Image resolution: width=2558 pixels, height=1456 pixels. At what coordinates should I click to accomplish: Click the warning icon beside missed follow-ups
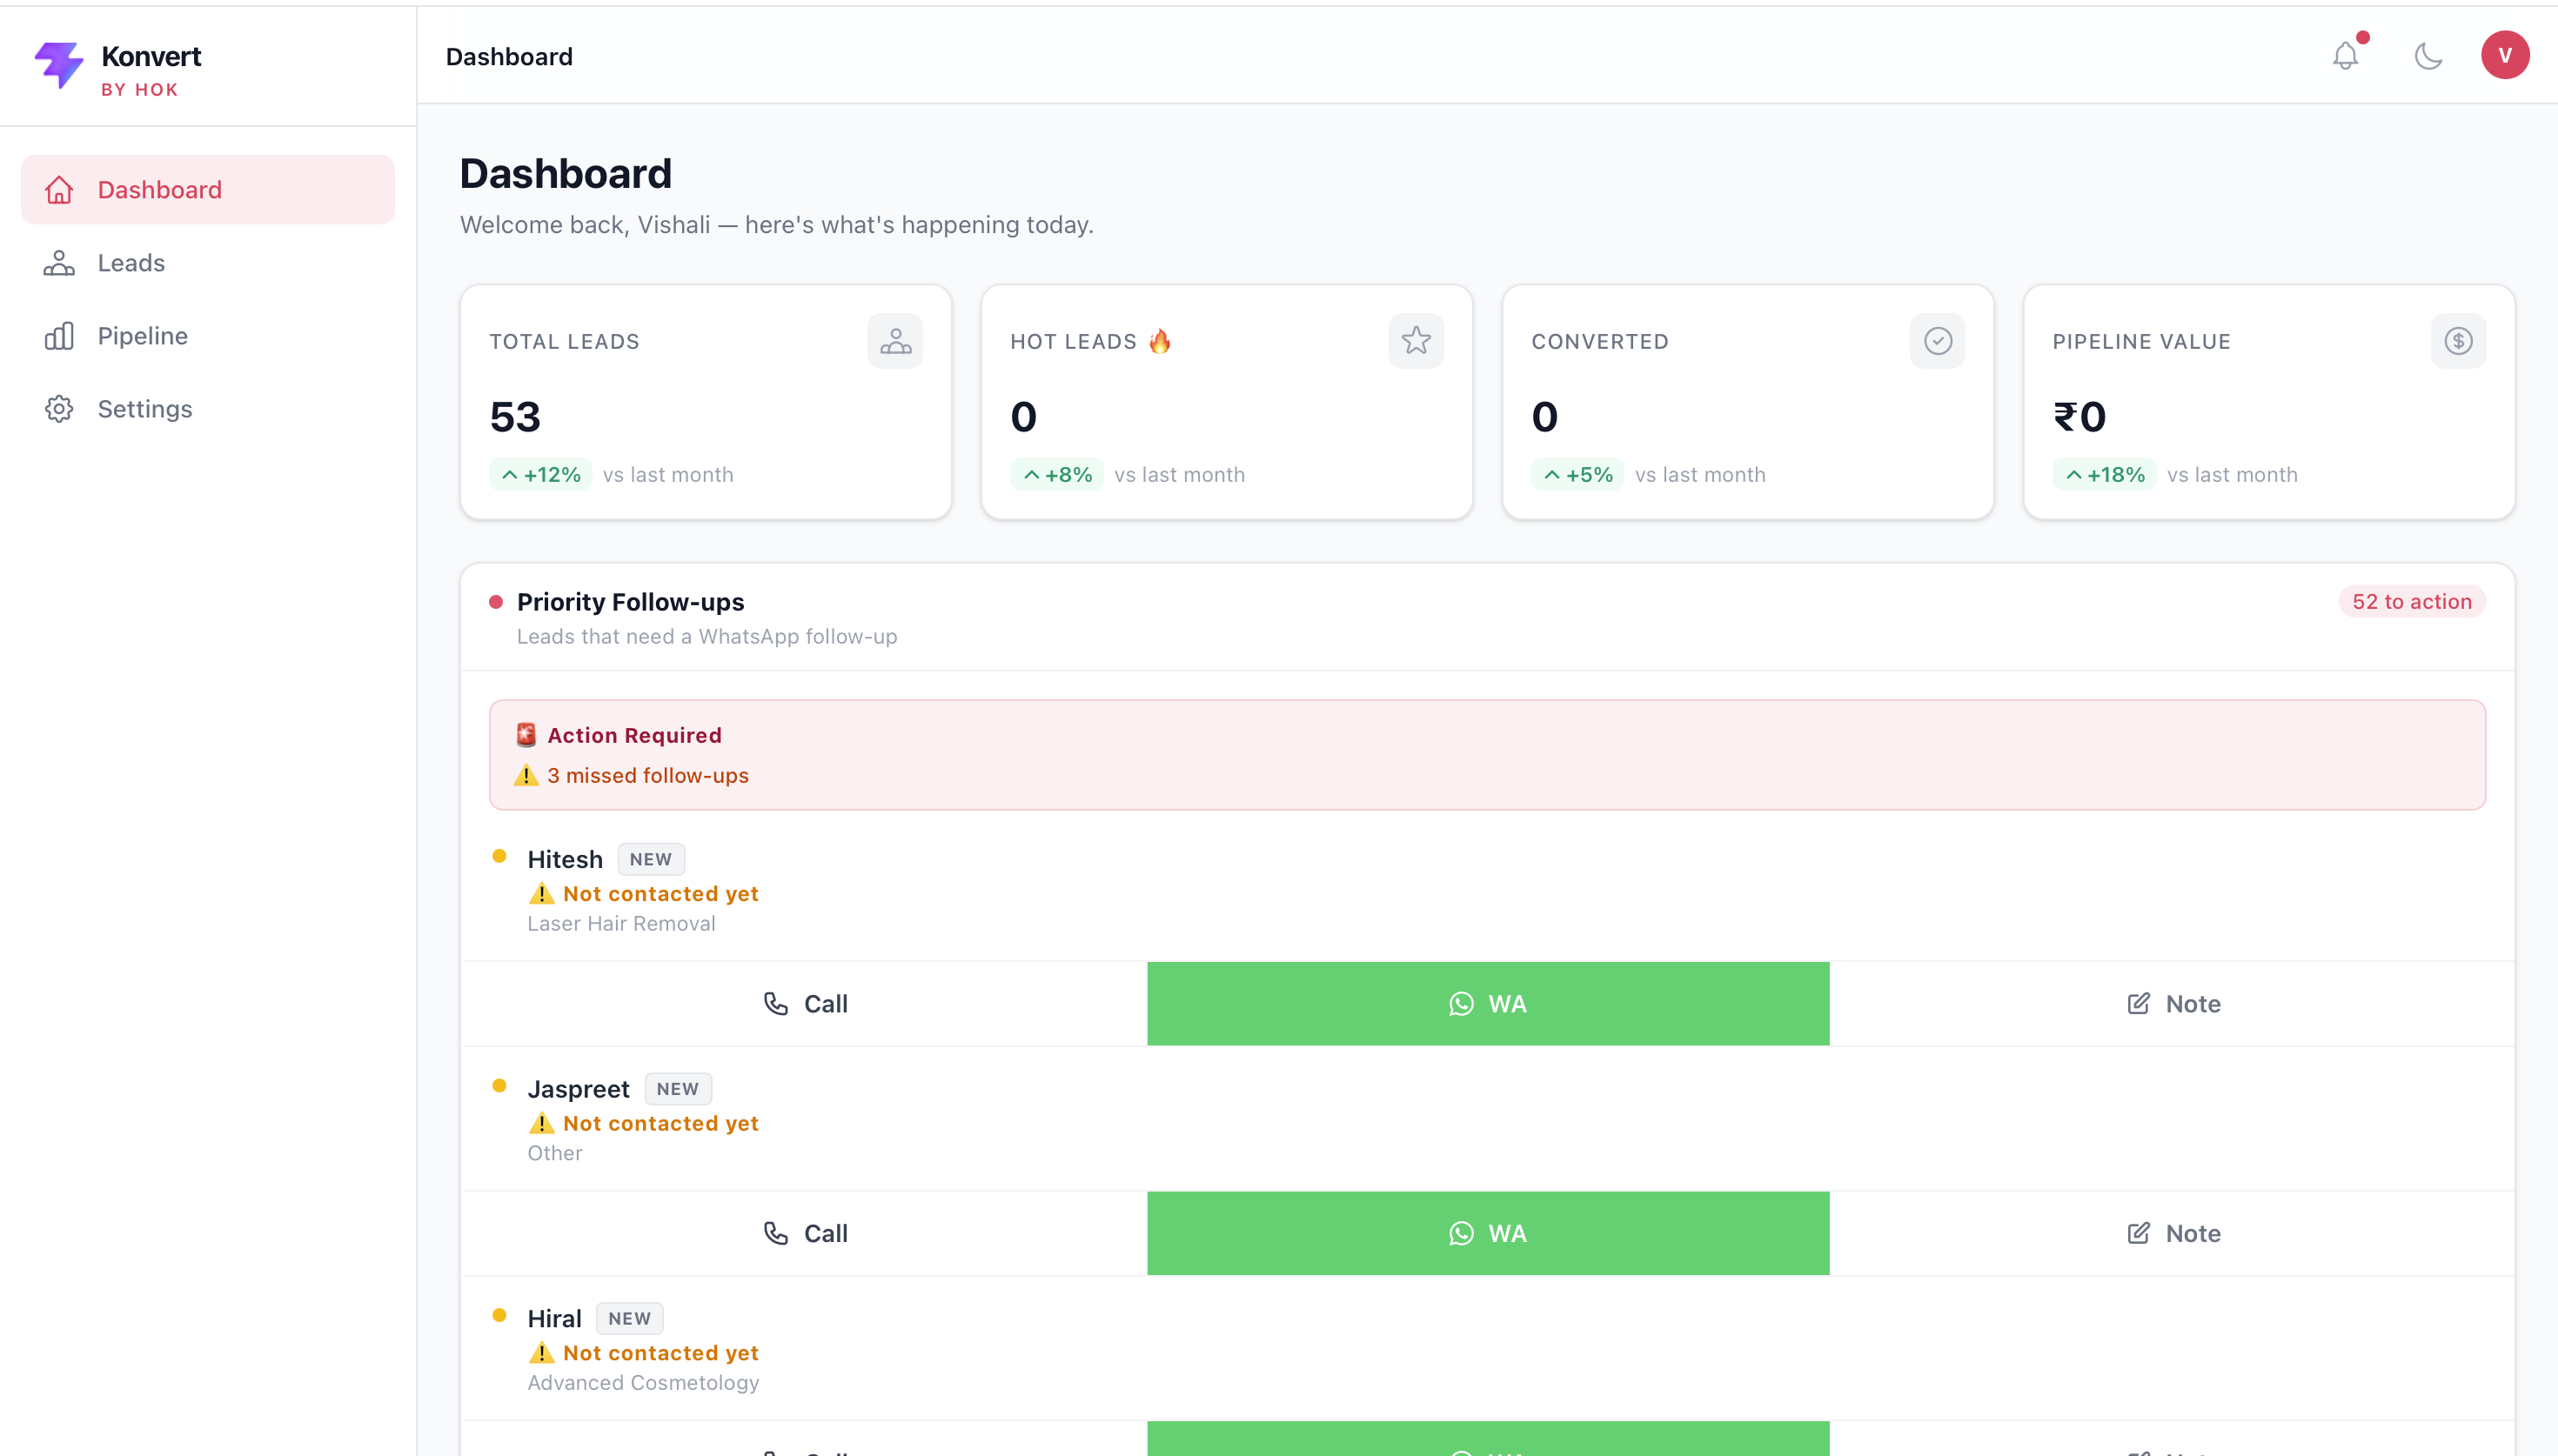pyautogui.click(x=526, y=776)
